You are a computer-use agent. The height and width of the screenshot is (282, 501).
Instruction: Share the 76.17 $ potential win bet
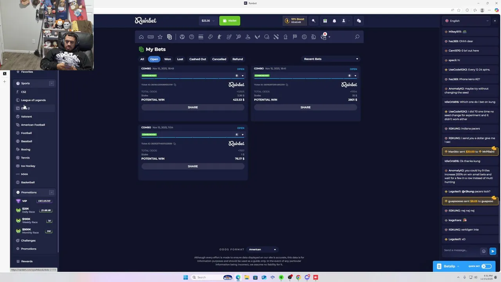click(x=193, y=166)
